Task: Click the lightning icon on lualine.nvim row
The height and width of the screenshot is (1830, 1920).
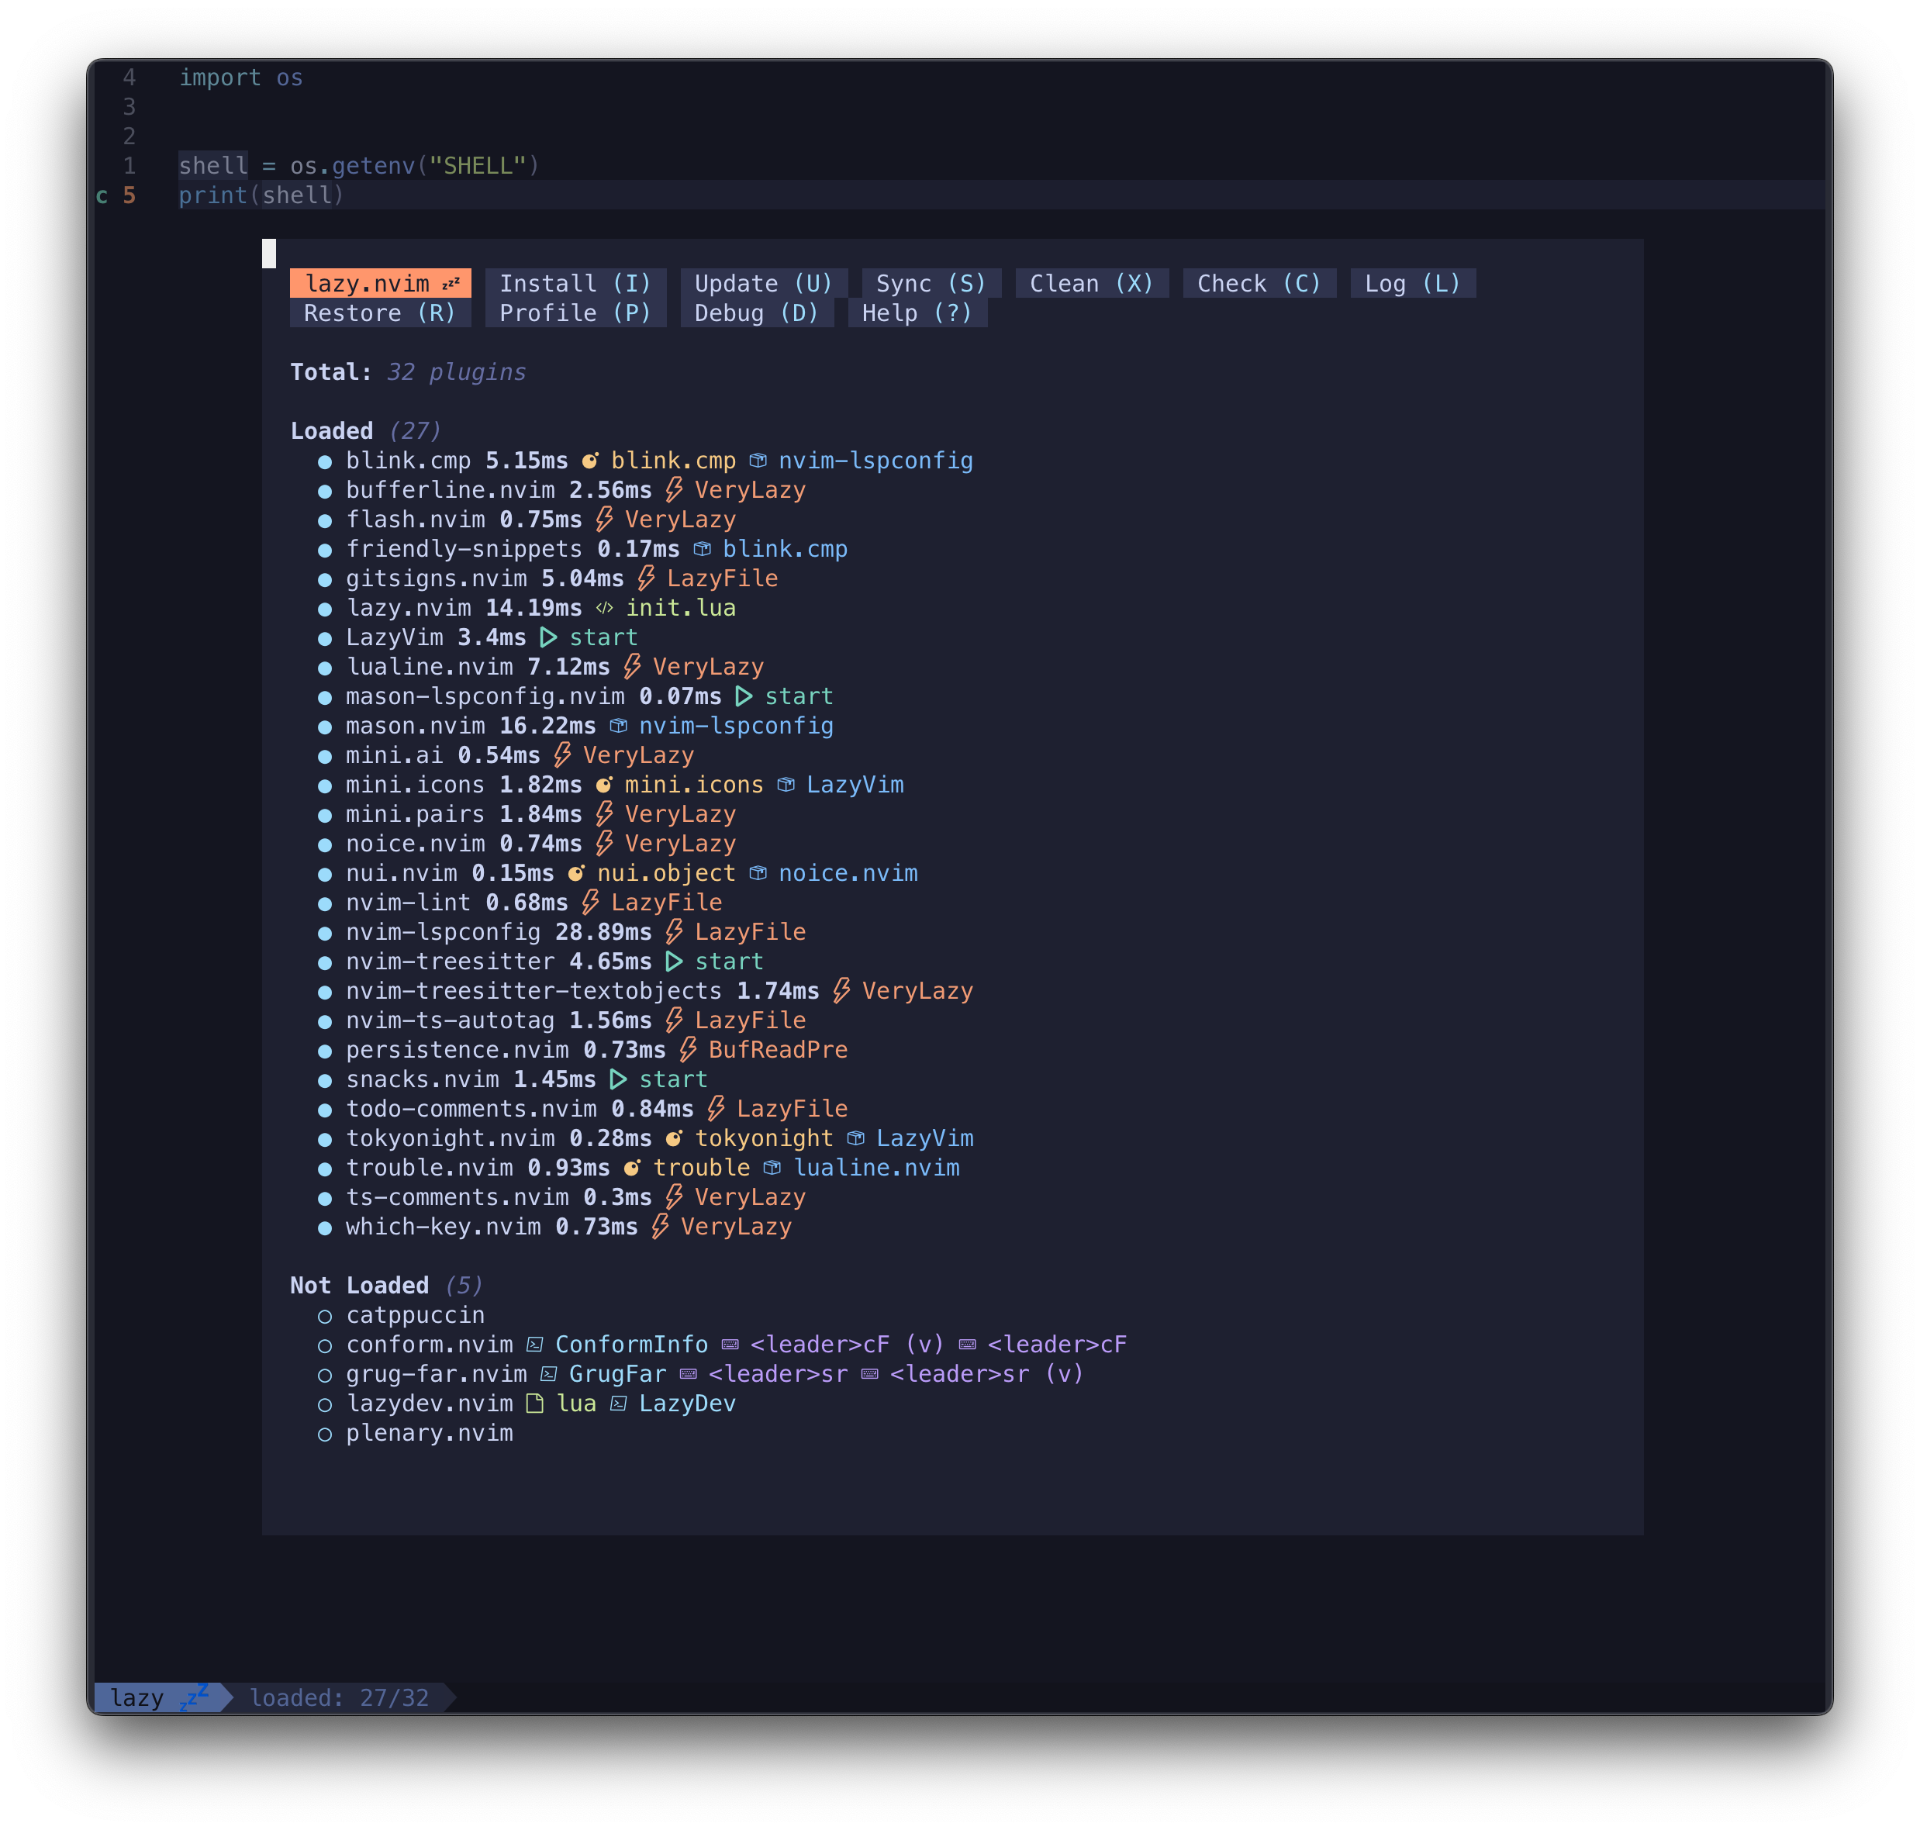Action: [632, 666]
